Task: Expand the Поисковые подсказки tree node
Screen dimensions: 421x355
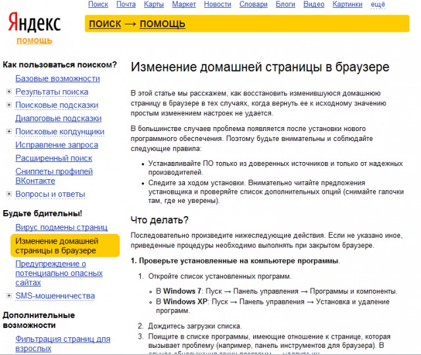Action: pyautogui.click(x=9, y=105)
